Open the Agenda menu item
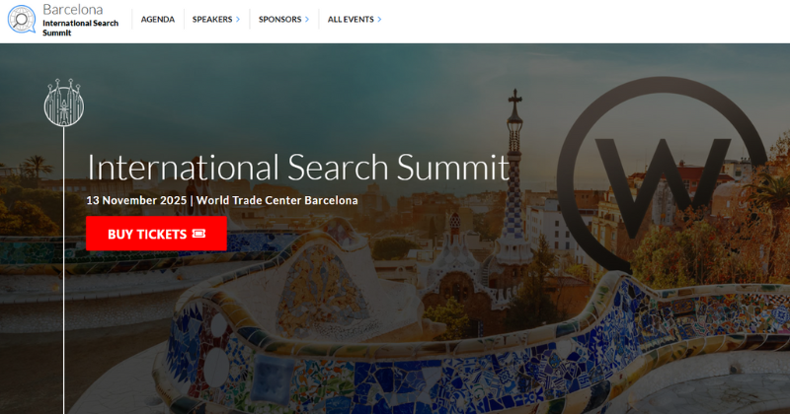 [x=158, y=19]
